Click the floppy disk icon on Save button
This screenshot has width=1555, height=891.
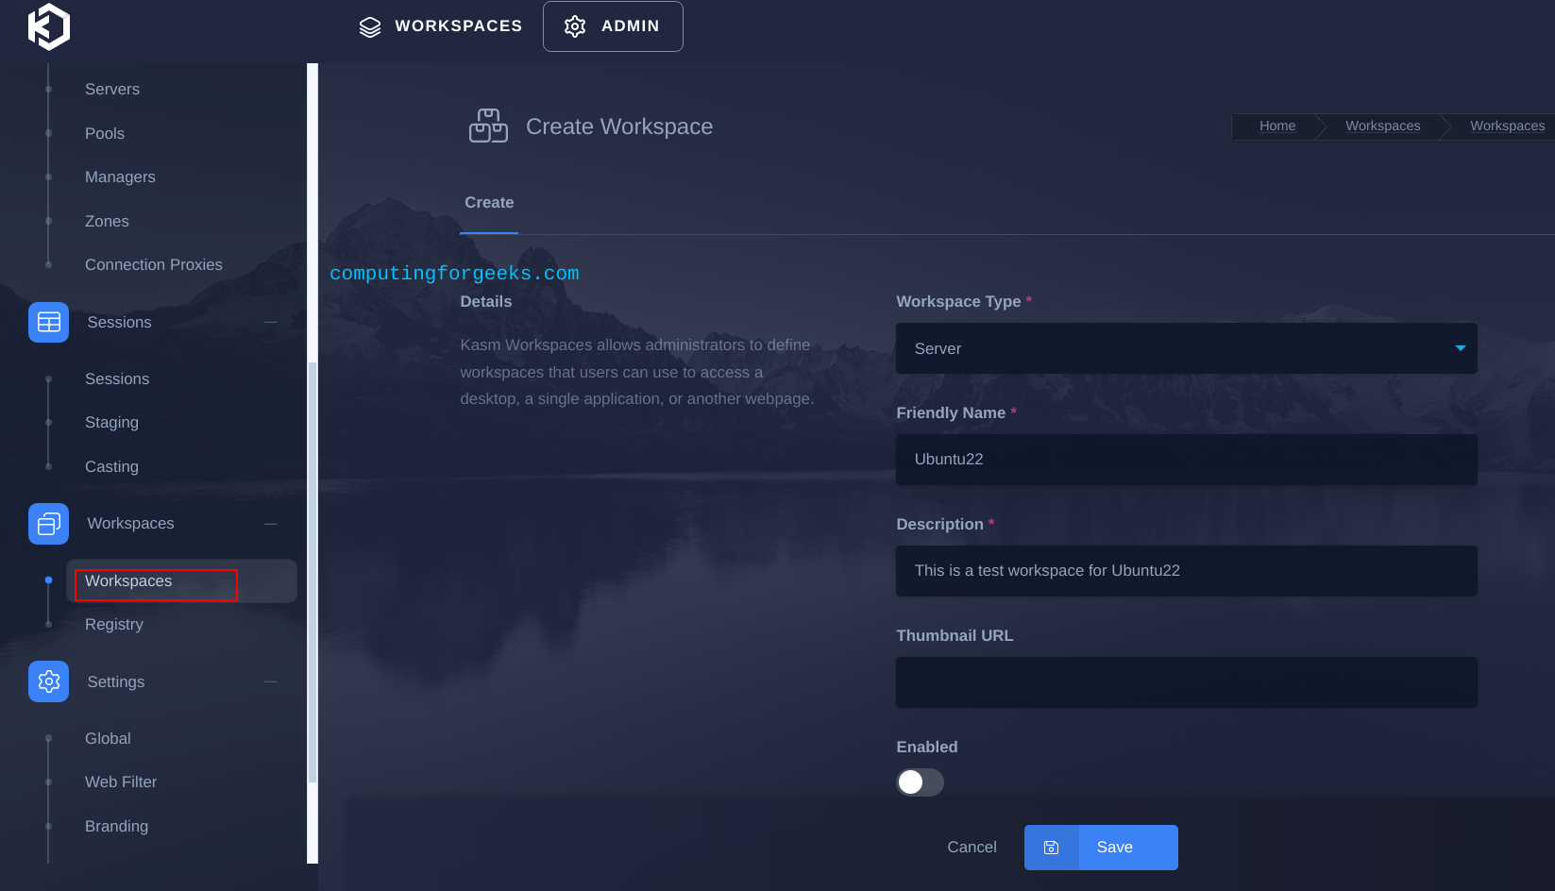pyautogui.click(x=1051, y=847)
